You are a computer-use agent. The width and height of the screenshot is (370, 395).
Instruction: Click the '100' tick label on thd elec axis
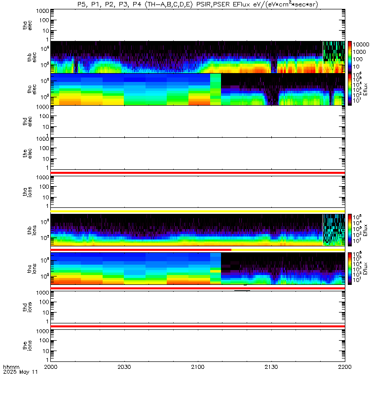coord(44,117)
